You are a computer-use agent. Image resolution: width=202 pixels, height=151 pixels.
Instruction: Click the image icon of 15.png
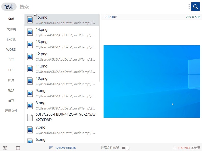30,20
